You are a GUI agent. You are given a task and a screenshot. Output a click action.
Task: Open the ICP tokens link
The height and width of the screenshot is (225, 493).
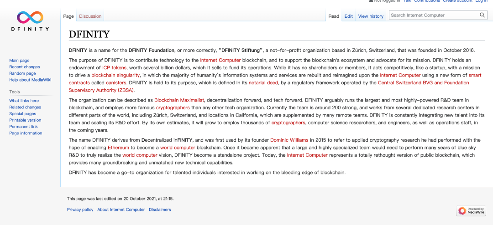click(x=114, y=67)
